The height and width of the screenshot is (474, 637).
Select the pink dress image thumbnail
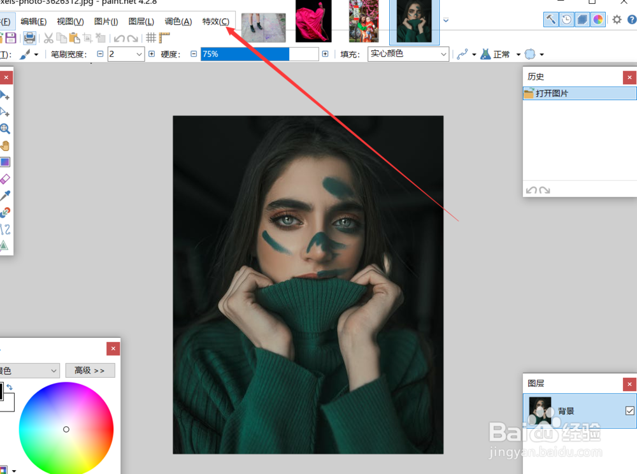click(313, 21)
